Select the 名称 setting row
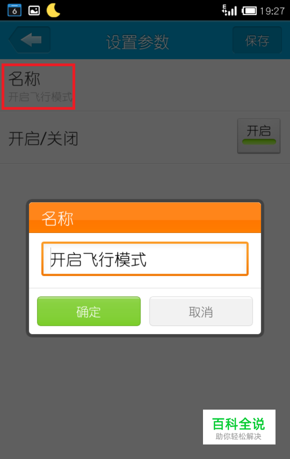 coord(145,85)
